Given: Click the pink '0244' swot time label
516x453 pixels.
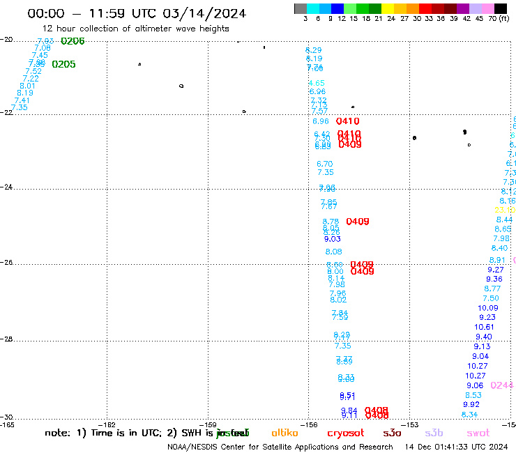Looking at the screenshot, I should [502, 385].
